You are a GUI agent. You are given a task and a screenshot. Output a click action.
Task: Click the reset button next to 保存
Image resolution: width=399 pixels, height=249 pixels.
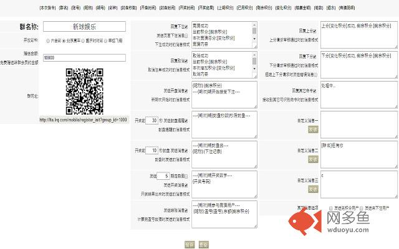pos(204,245)
